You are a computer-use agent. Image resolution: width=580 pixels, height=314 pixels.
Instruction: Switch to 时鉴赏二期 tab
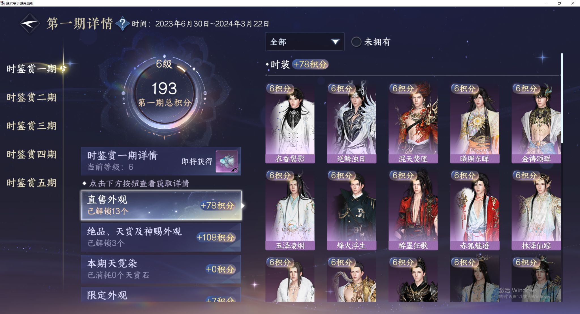[31, 97]
